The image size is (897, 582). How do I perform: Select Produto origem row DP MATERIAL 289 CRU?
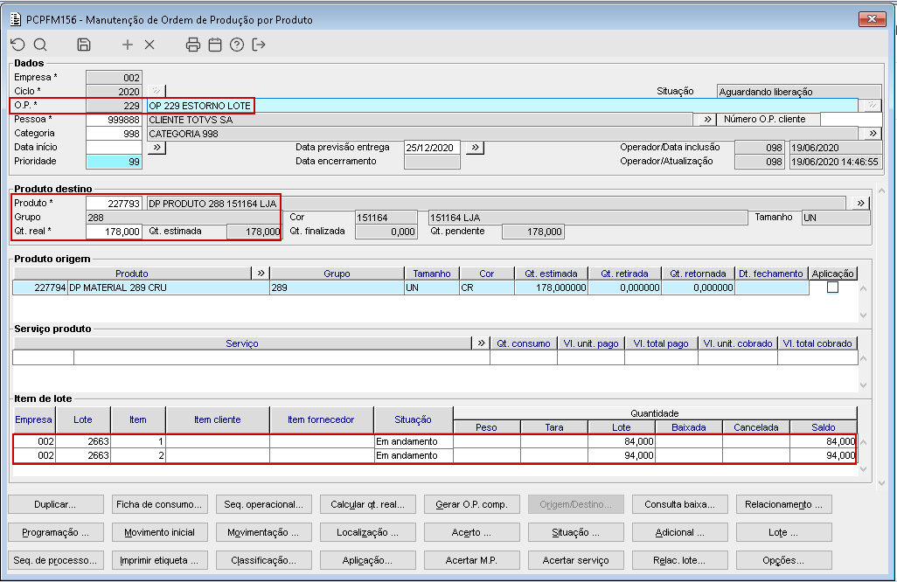(x=411, y=288)
